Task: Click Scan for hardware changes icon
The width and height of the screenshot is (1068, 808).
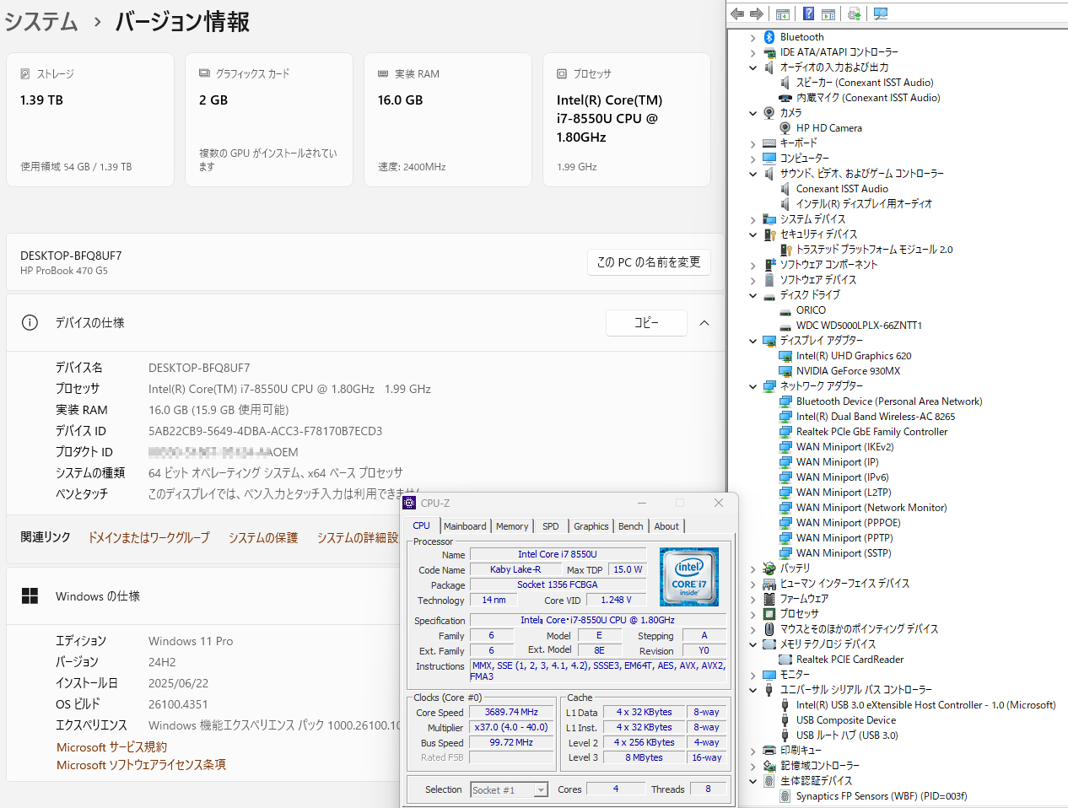Action: tap(881, 13)
